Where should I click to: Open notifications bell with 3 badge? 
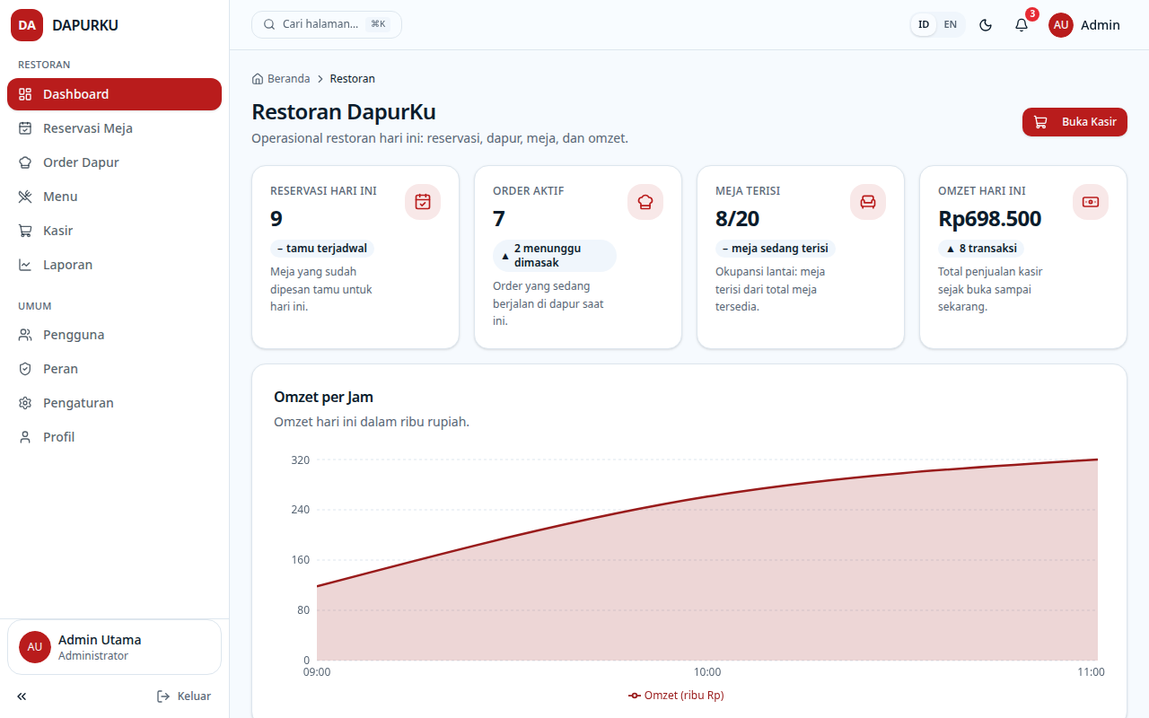coord(1022,25)
